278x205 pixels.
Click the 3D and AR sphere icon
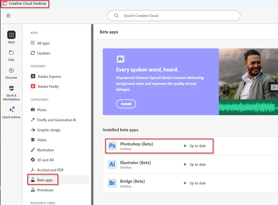(32, 160)
